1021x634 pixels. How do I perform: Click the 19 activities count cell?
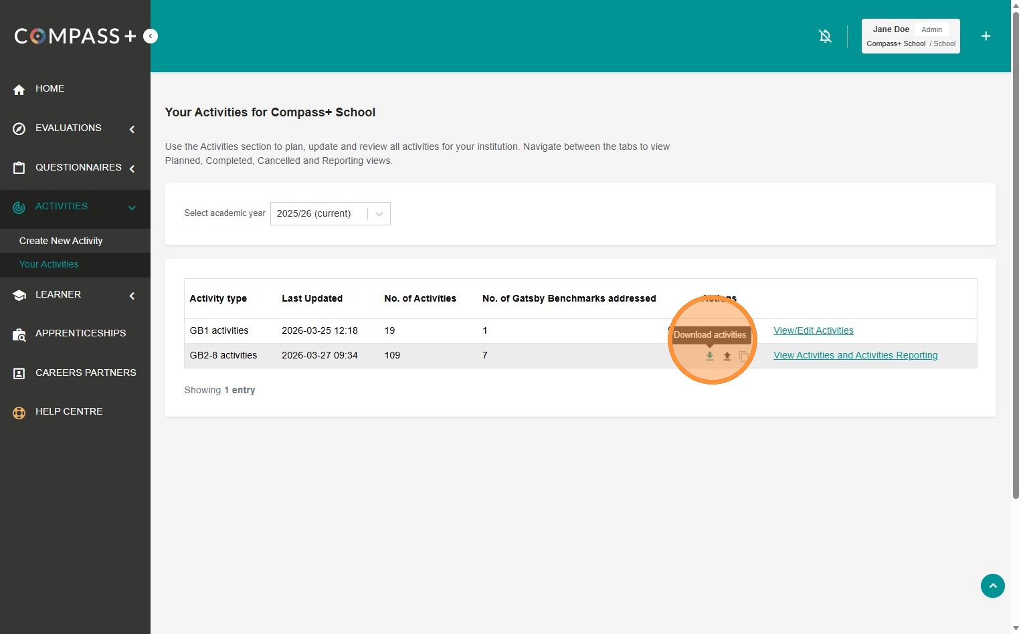(x=389, y=330)
